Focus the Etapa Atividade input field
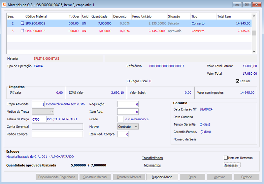264x184 pixels. click(38, 104)
